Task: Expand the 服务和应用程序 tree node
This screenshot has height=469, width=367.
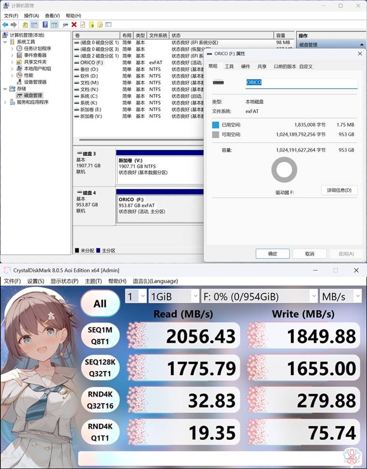Action: 5,102
